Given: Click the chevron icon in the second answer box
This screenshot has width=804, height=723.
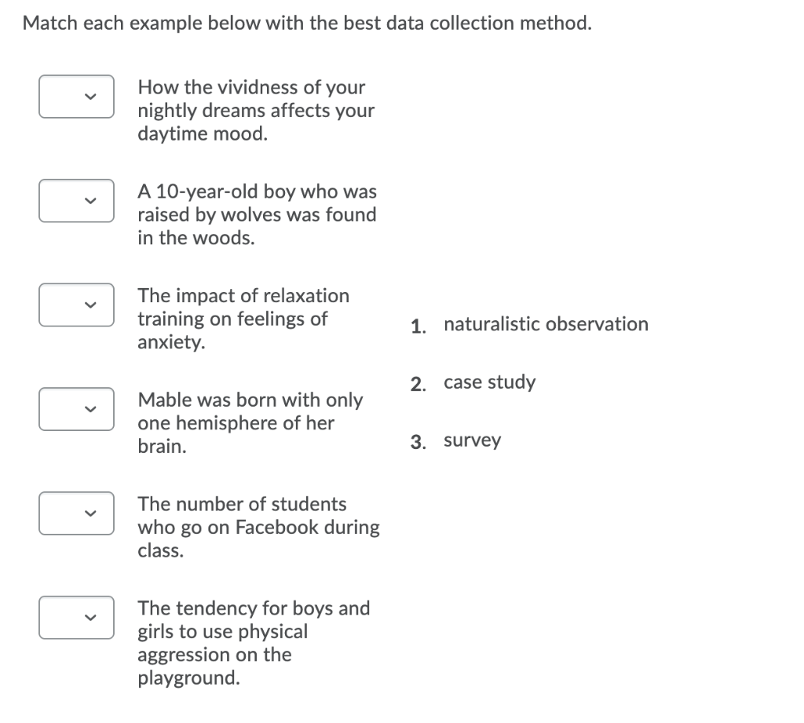Looking at the screenshot, I should [x=90, y=201].
